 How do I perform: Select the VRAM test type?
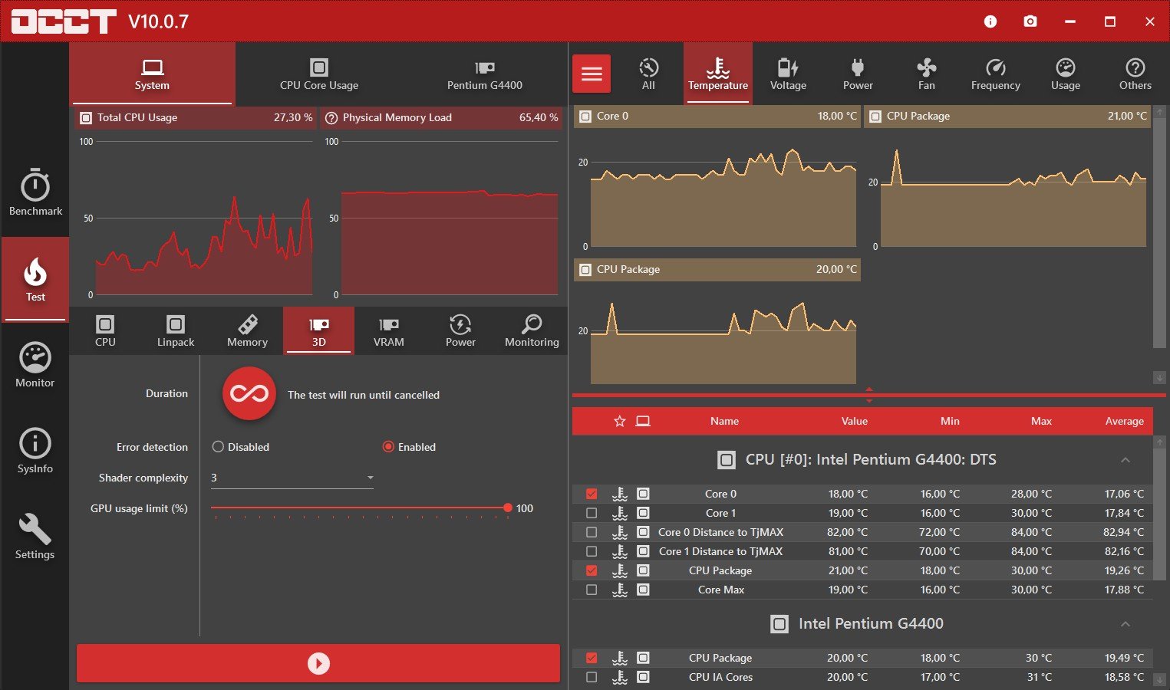(x=389, y=330)
